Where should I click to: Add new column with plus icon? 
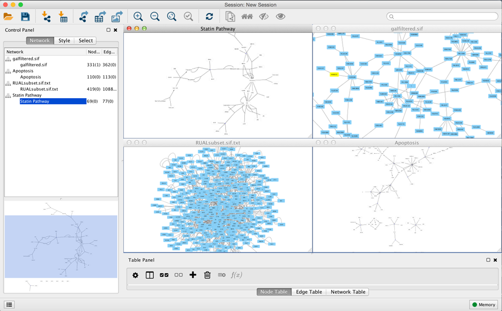(x=193, y=275)
